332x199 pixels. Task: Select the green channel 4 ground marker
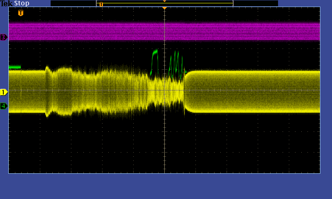(4, 106)
